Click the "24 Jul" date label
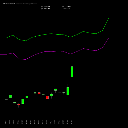 tap(67, 122)
